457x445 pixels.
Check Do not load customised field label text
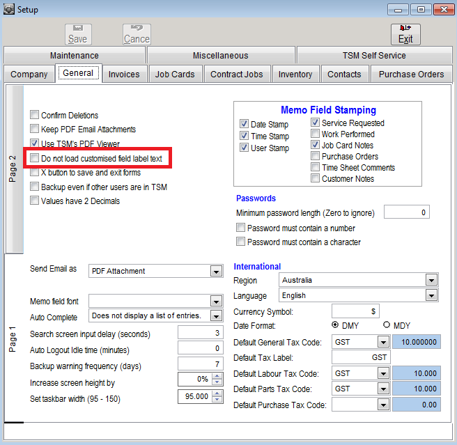[x=34, y=159]
